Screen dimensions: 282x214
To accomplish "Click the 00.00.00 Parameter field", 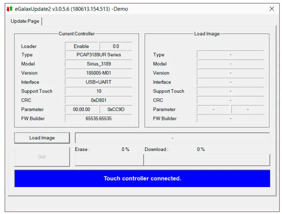I will tap(82, 109).
